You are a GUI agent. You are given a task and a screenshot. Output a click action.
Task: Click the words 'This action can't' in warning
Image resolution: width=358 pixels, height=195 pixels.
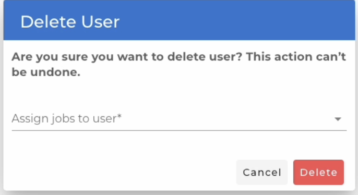[x=296, y=56]
